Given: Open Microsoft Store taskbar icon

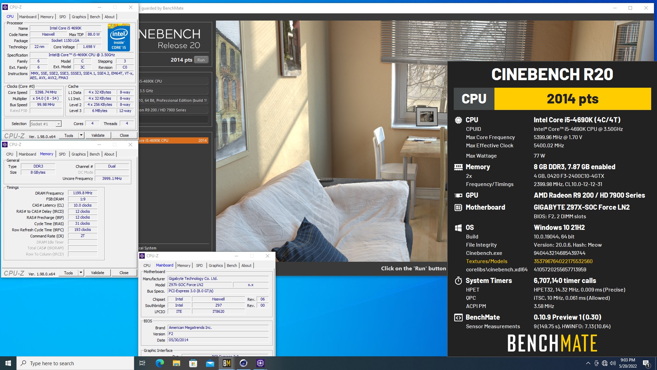Looking at the screenshot, I should pos(193,363).
